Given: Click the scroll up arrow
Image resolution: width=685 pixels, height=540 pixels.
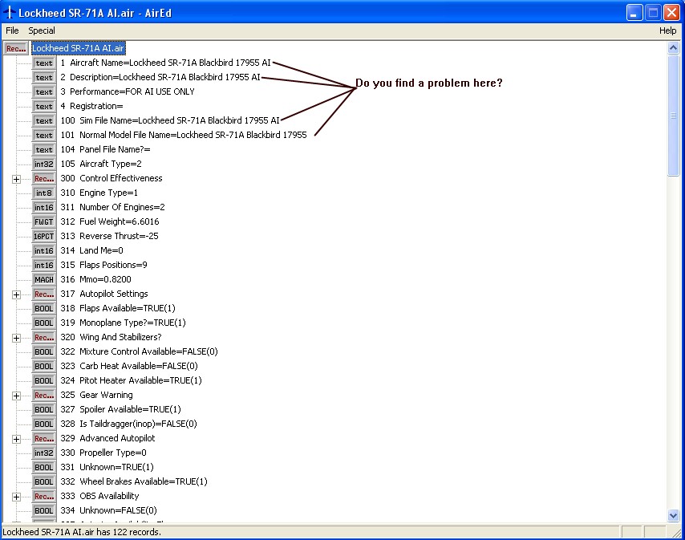Looking at the screenshot, I should (673, 47).
